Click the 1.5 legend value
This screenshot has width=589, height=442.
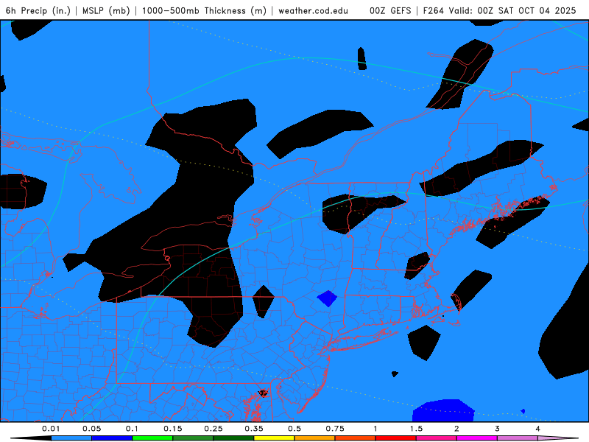(416, 429)
